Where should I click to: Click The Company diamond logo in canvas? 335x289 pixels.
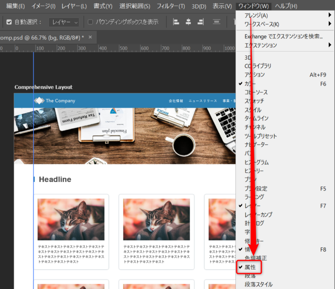[x=39, y=101]
